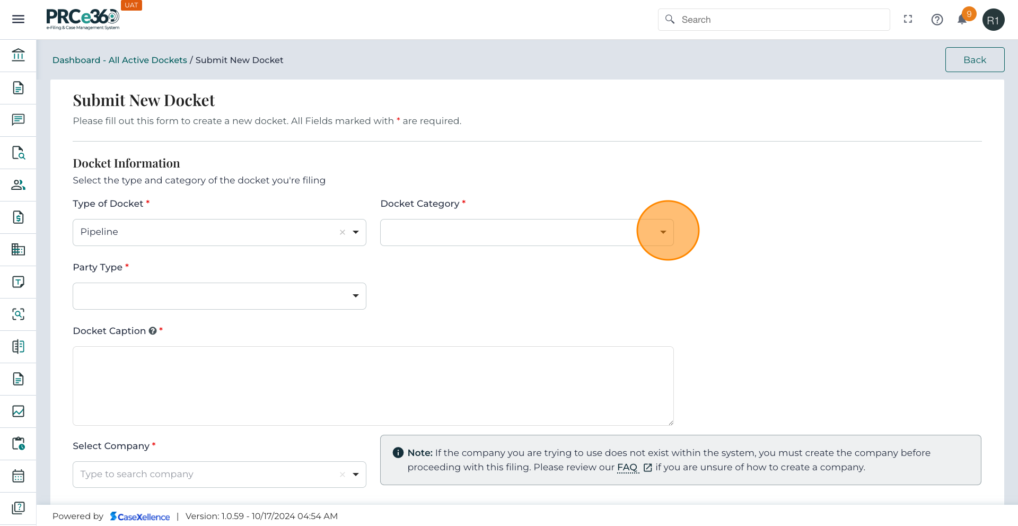This screenshot has width=1018, height=526.
Task: Open the people group sidebar icon
Action: click(x=18, y=185)
